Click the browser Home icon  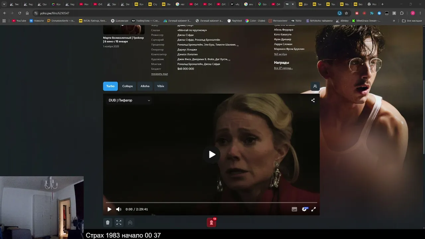27,13
